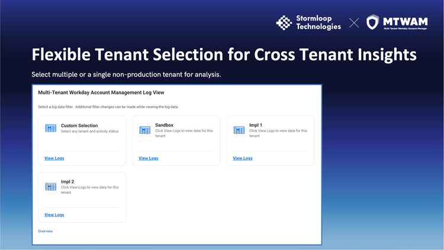Click the X separator between logos
Screen dimensions: 444x250
(x=354, y=23)
